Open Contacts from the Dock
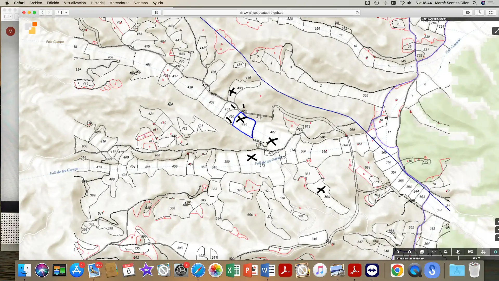499x281 pixels. point(111,270)
